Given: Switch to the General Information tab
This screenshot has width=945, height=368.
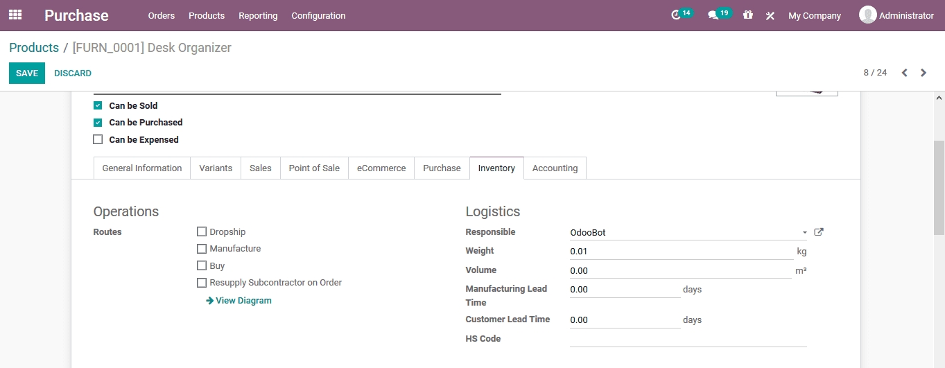Looking at the screenshot, I should click(141, 168).
